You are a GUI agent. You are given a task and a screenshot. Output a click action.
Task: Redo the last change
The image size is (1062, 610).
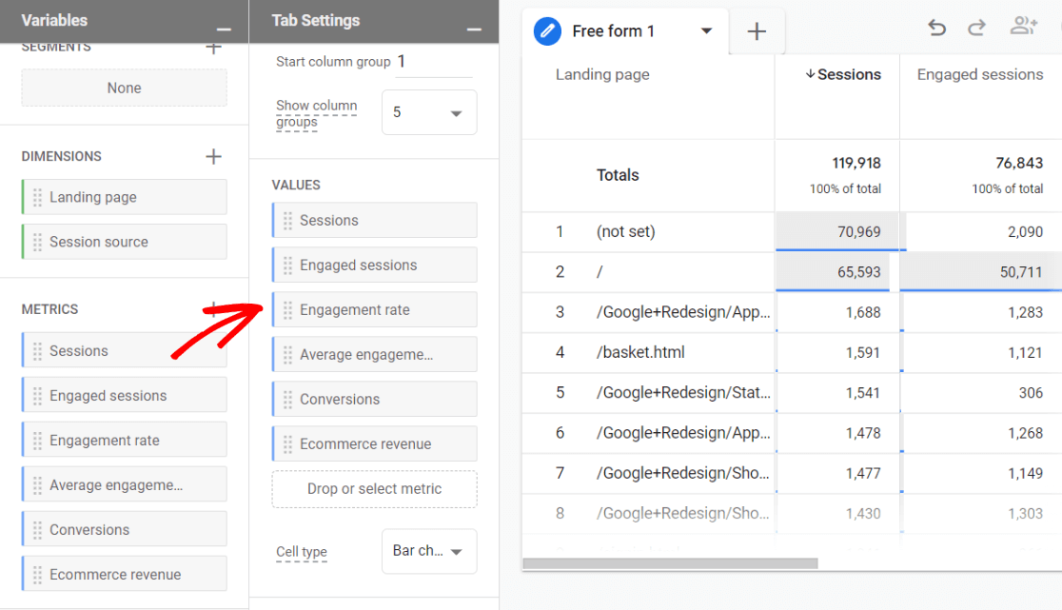tap(976, 29)
